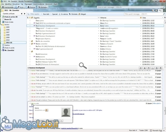Viewport: 166px width, 132px height.
Task: Collapse the Archivi folder tree
Action: tap(1, 24)
